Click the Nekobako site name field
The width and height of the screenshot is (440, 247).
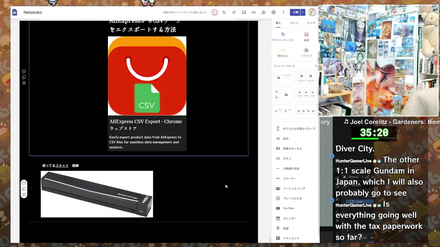click(x=33, y=12)
